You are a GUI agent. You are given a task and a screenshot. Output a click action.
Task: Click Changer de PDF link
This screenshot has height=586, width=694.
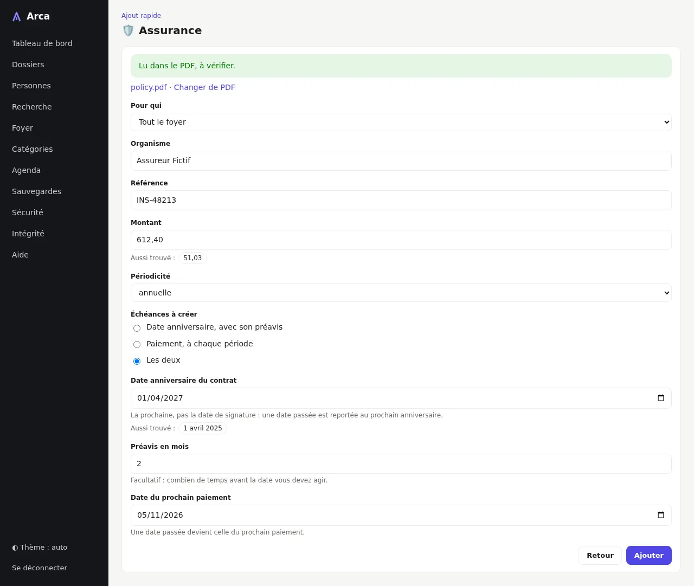click(x=204, y=87)
